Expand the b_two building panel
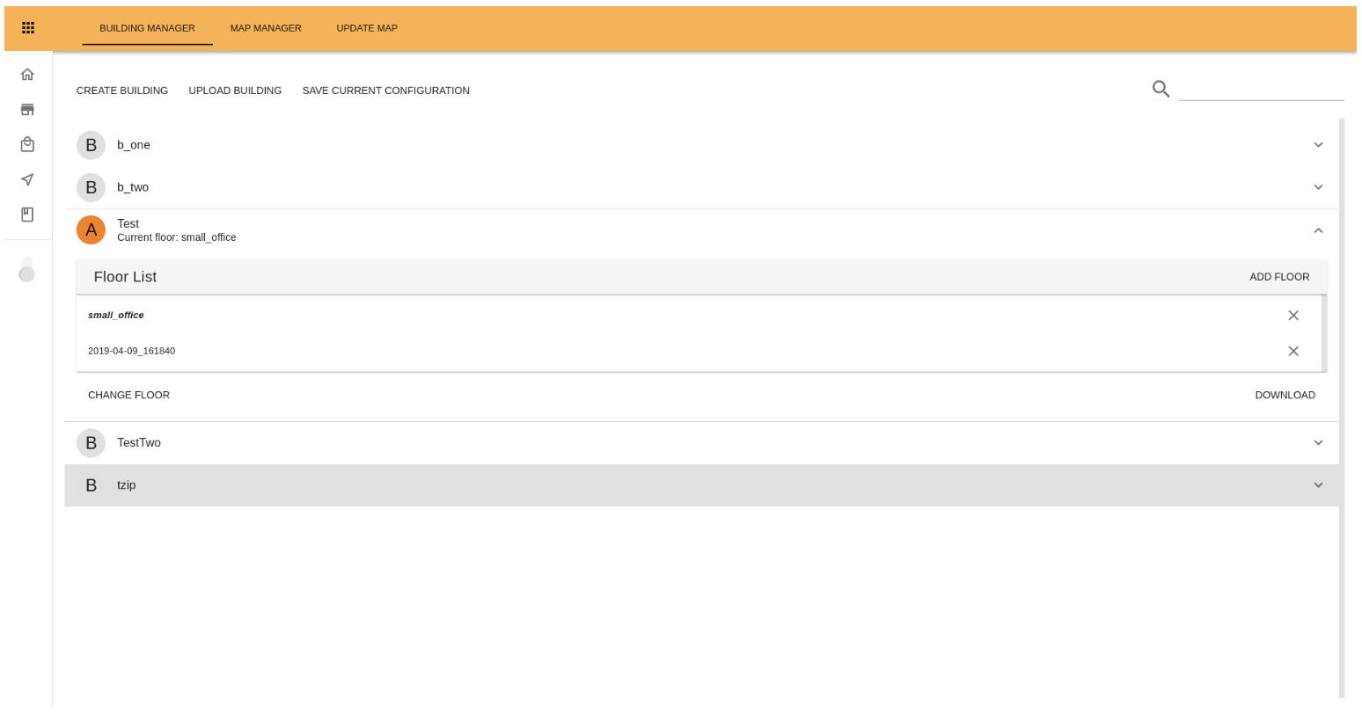Image resolution: width=1362 pixels, height=713 pixels. point(1318,187)
